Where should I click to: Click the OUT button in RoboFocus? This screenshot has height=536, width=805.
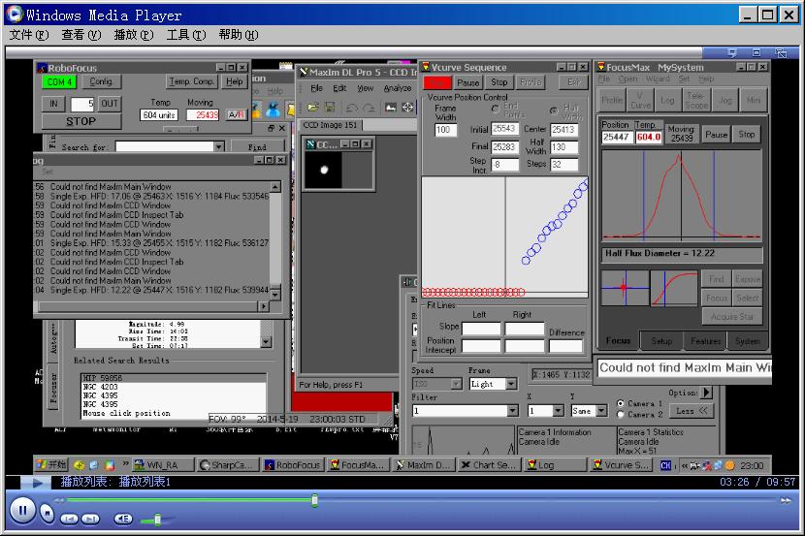tap(110, 104)
